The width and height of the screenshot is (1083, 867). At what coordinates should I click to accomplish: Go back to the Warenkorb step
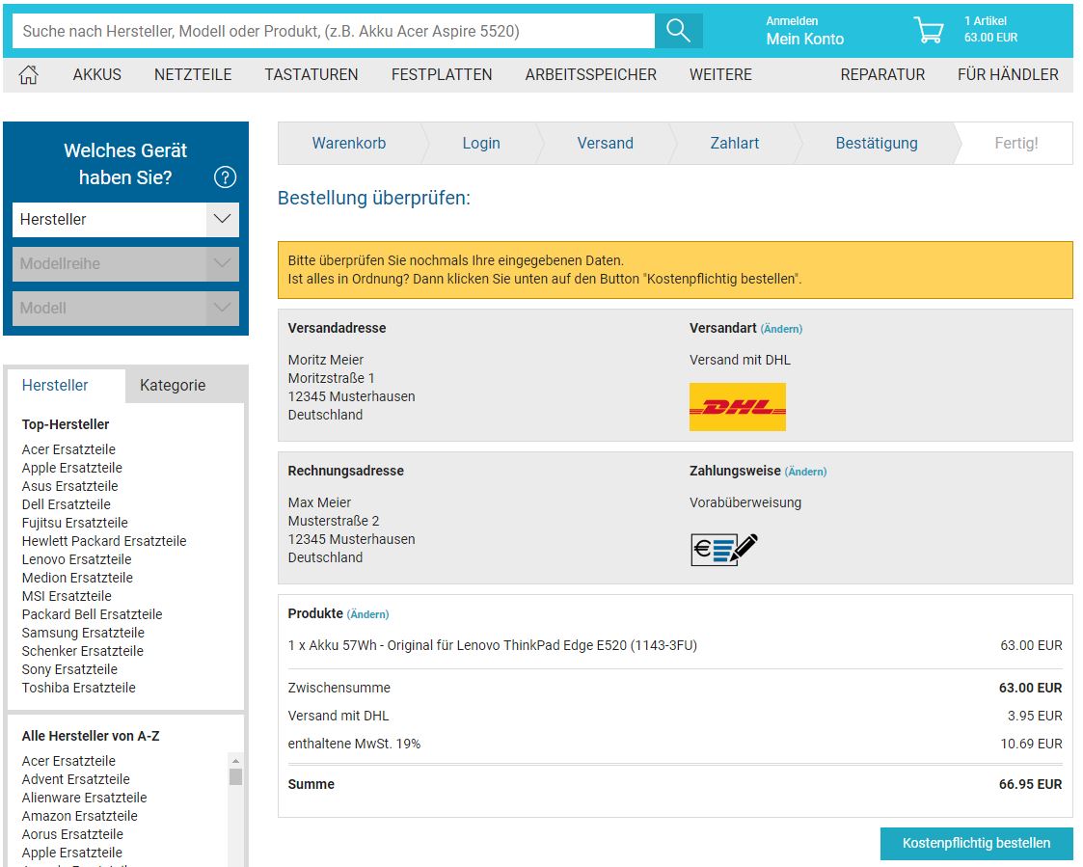click(x=349, y=144)
